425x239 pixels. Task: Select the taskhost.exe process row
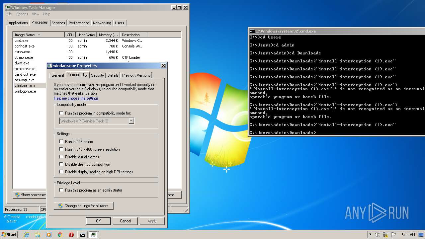[x=30, y=74]
